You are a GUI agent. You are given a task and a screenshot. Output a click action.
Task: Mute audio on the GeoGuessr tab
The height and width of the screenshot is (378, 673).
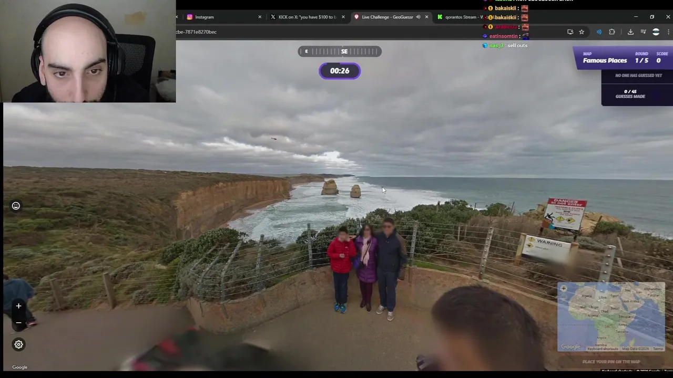point(419,17)
